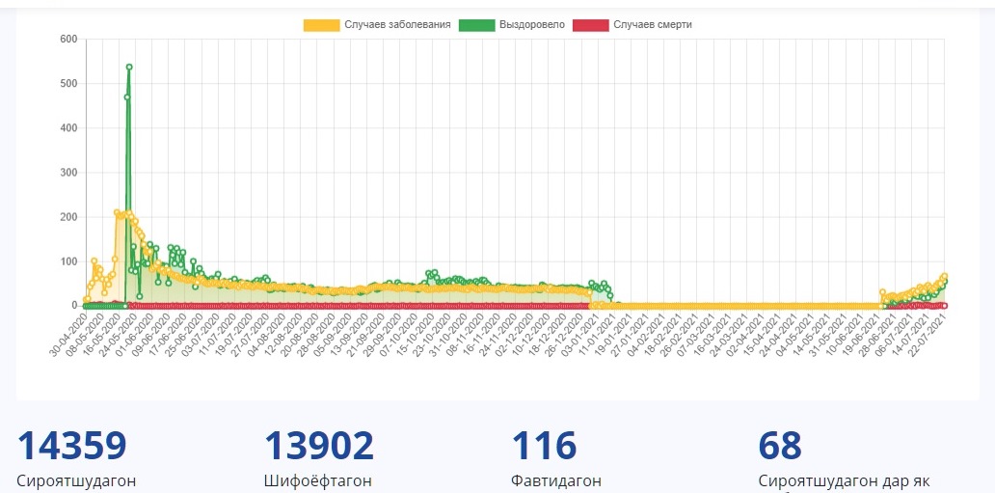The image size is (995, 493).
Task: Click the highest green peak data point
Action: coord(129,68)
